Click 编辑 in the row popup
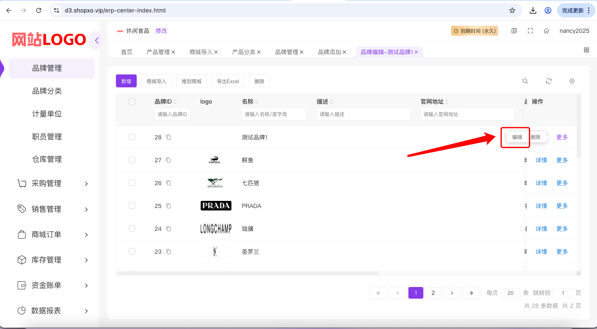This screenshot has height=329, width=597. (517, 137)
